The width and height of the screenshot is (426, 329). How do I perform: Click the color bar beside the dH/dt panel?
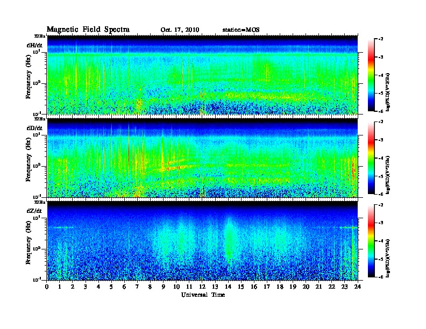371,75
